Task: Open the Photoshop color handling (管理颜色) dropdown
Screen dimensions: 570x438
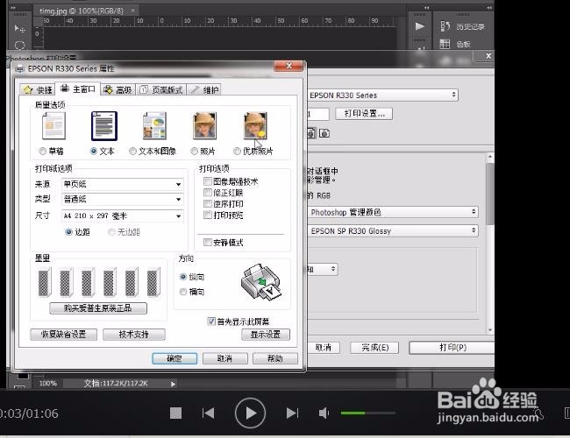Action: tap(393, 212)
